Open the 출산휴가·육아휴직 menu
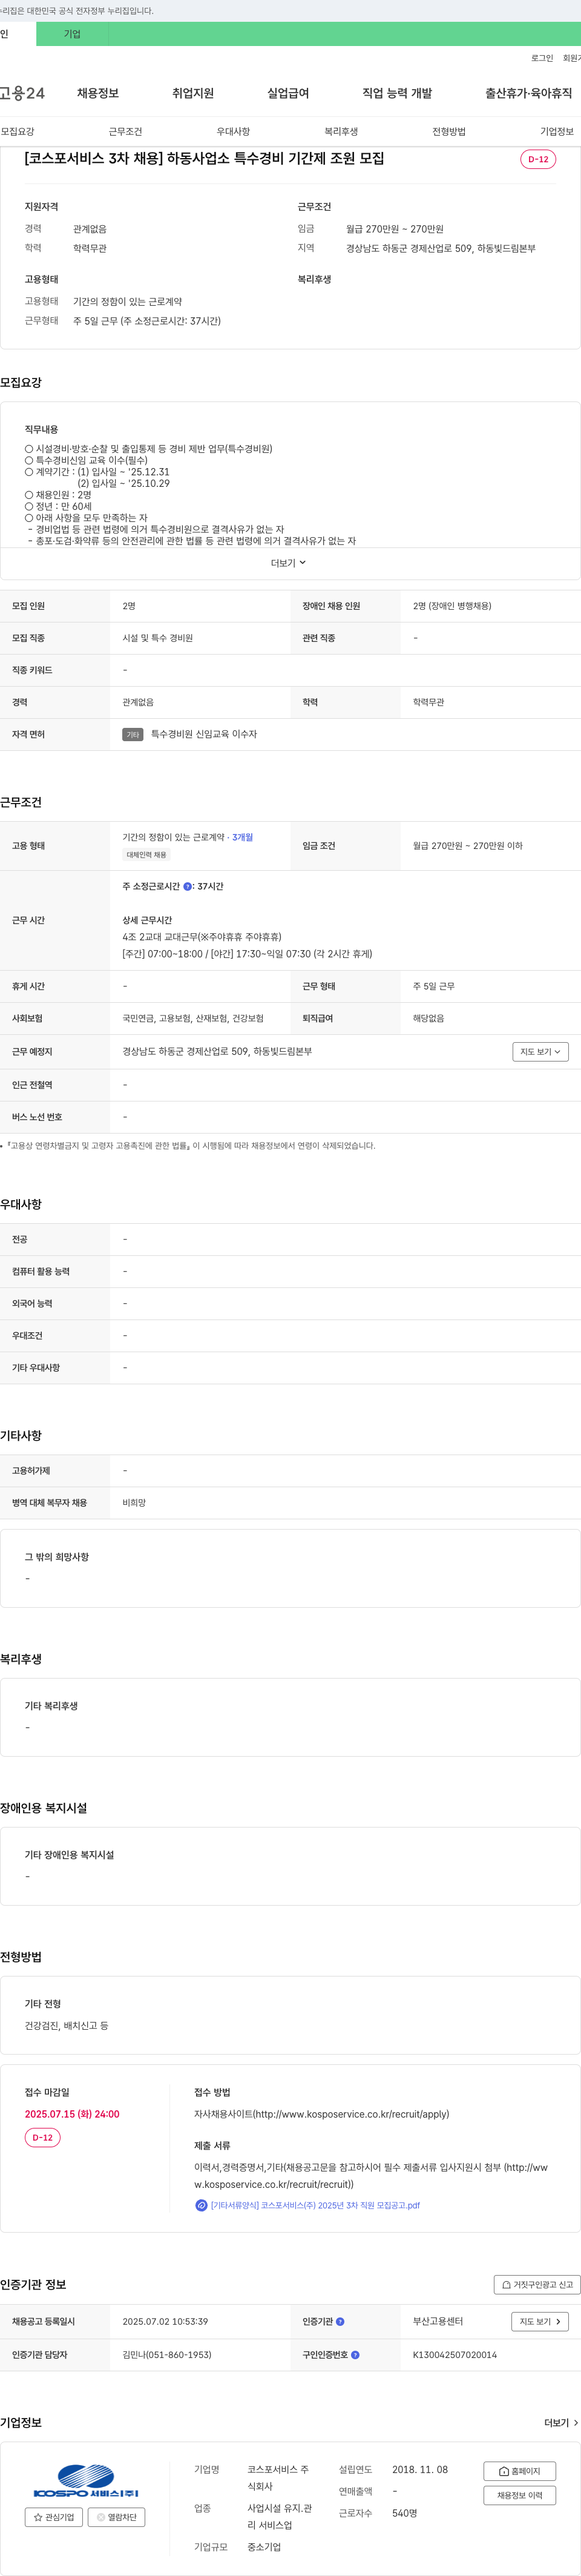Viewport: 581px width, 2576px height. [529, 93]
